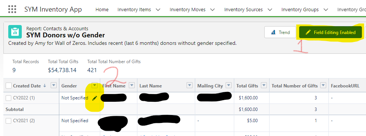The image size is (366, 136).
Task: Click the teal report clipboard icon
Action: (x=15, y=32)
